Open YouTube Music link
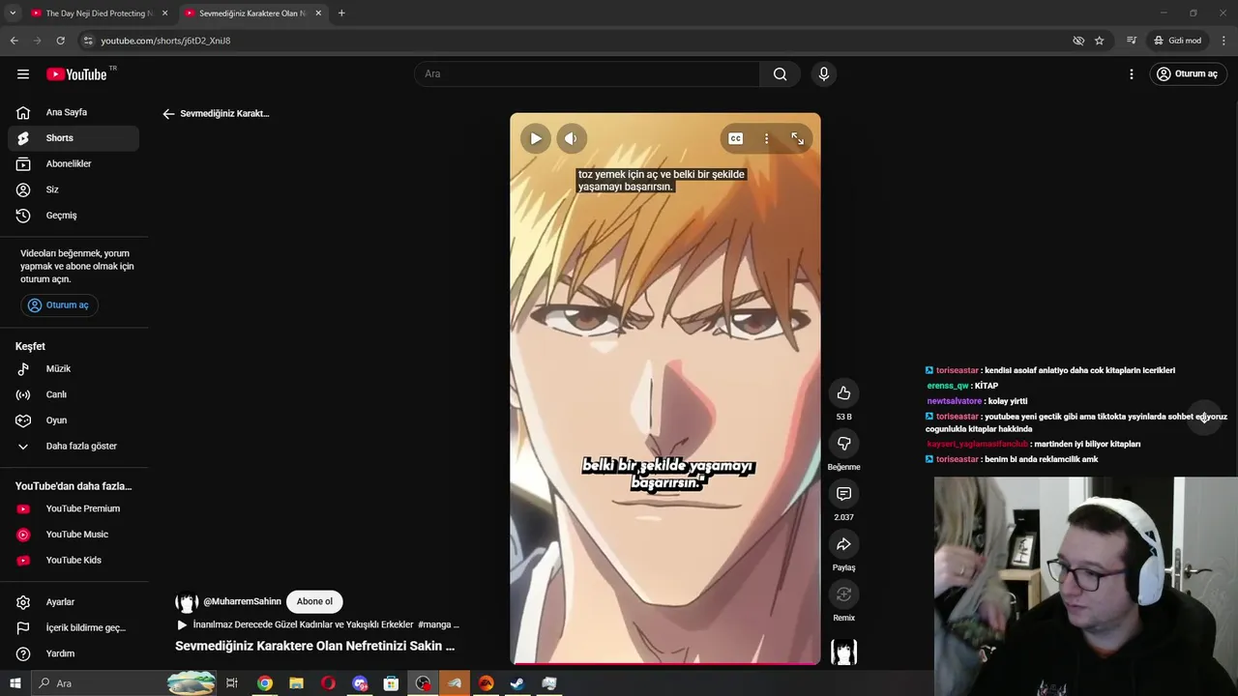The width and height of the screenshot is (1238, 696). point(74,535)
